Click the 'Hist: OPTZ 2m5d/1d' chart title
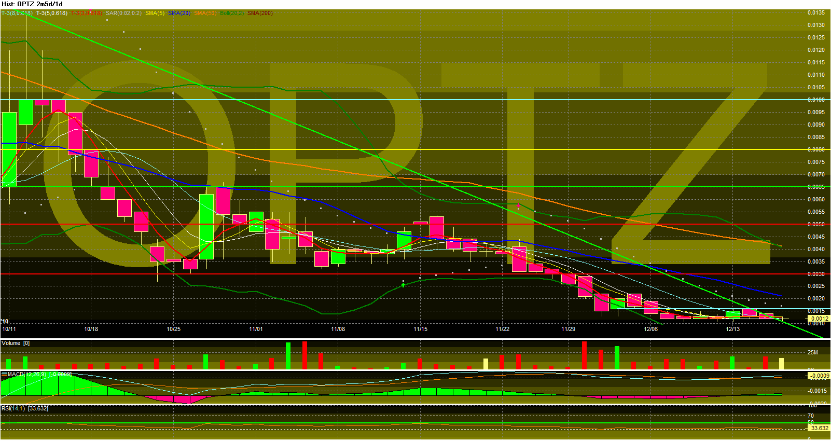The height and width of the screenshot is (441, 831). [x=32, y=4]
